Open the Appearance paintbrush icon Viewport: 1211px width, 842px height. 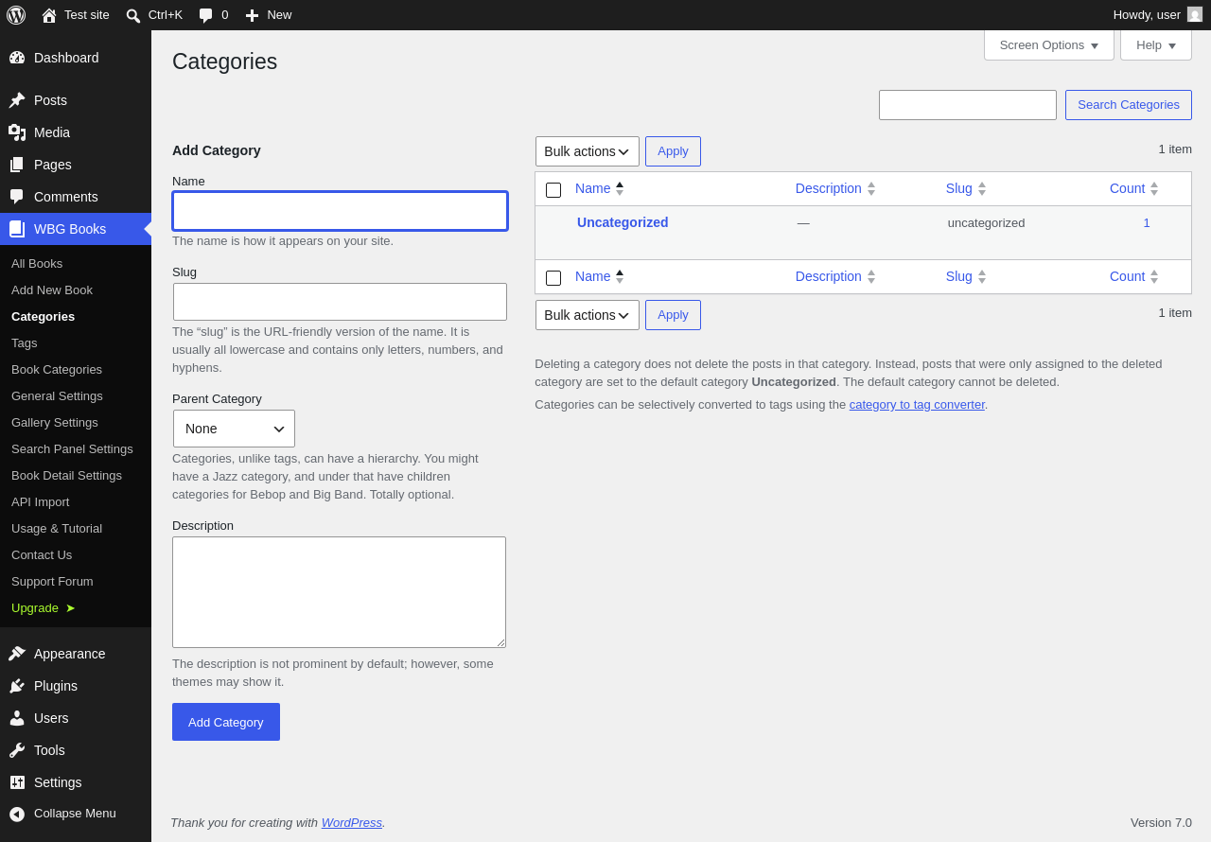tap(17, 654)
